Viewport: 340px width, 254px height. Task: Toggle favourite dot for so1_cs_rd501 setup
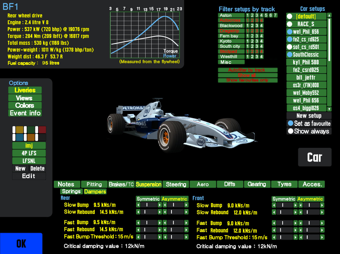point(289,47)
